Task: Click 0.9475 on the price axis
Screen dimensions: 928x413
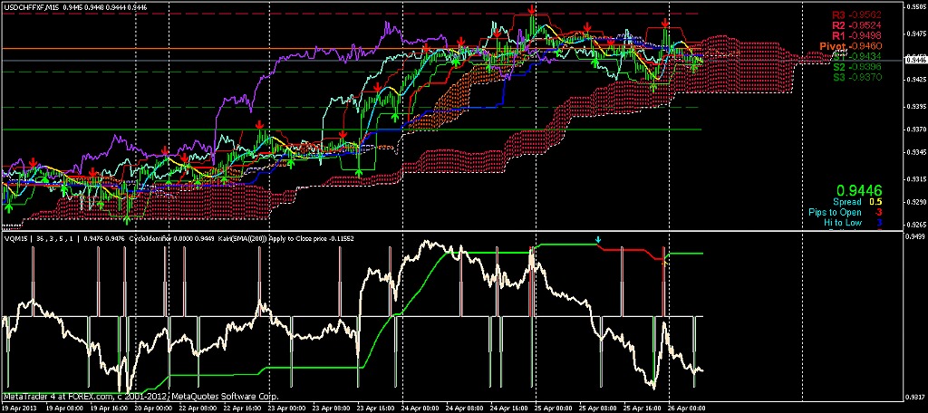Action: 916,34
